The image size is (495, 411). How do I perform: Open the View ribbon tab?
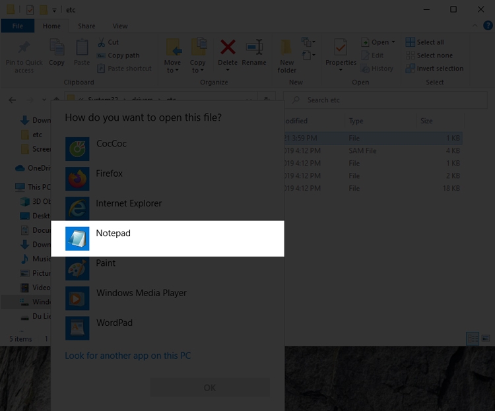pos(120,26)
